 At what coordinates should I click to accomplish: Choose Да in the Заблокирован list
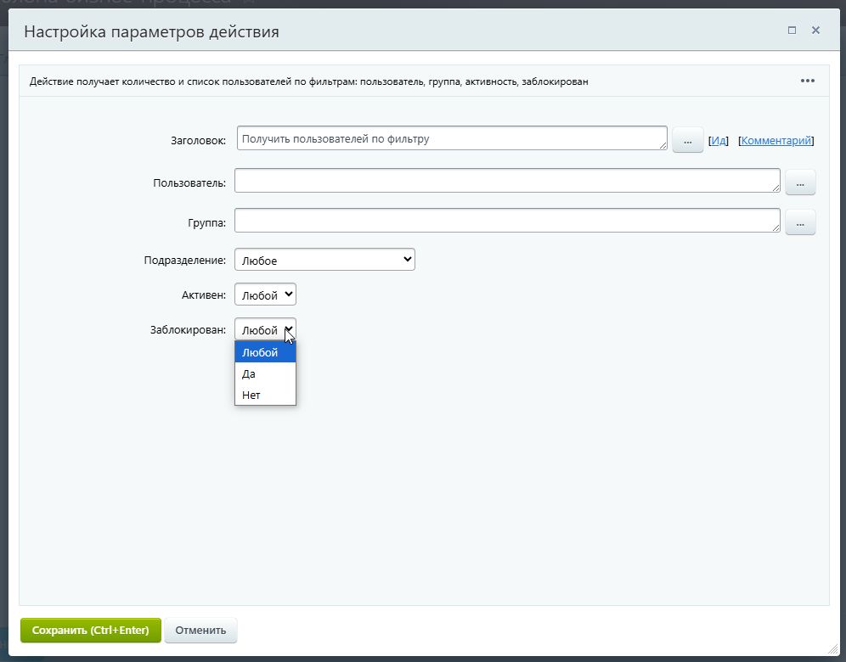click(265, 373)
